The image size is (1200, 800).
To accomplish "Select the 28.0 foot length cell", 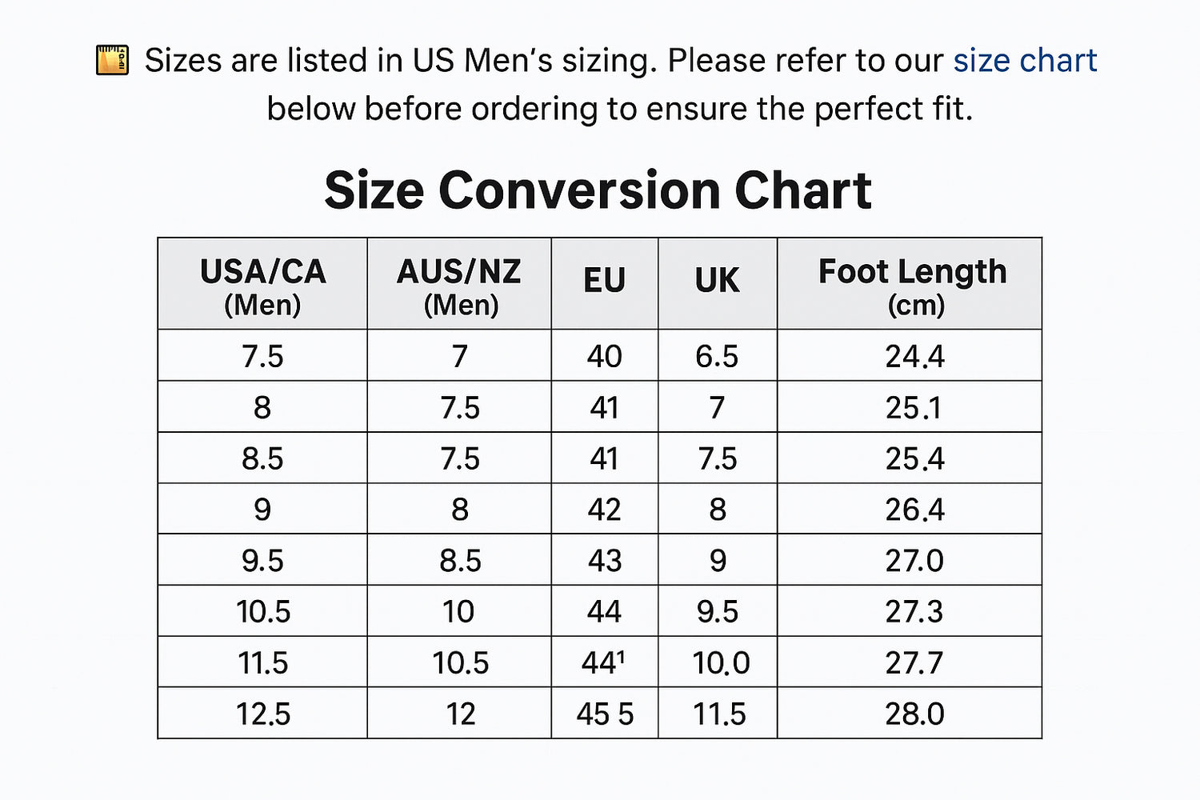I will [x=914, y=714].
